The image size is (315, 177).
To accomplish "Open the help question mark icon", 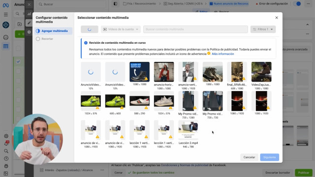I will pos(6,158).
